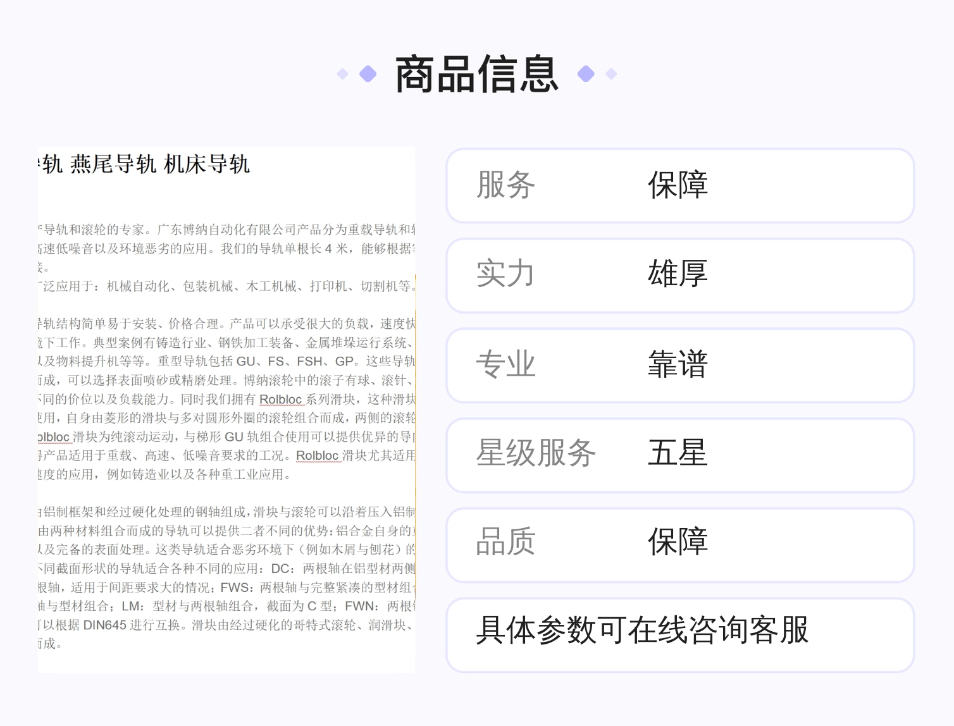The image size is (954, 726).
Task: Select the 品质 label
Action: [x=505, y=543]
